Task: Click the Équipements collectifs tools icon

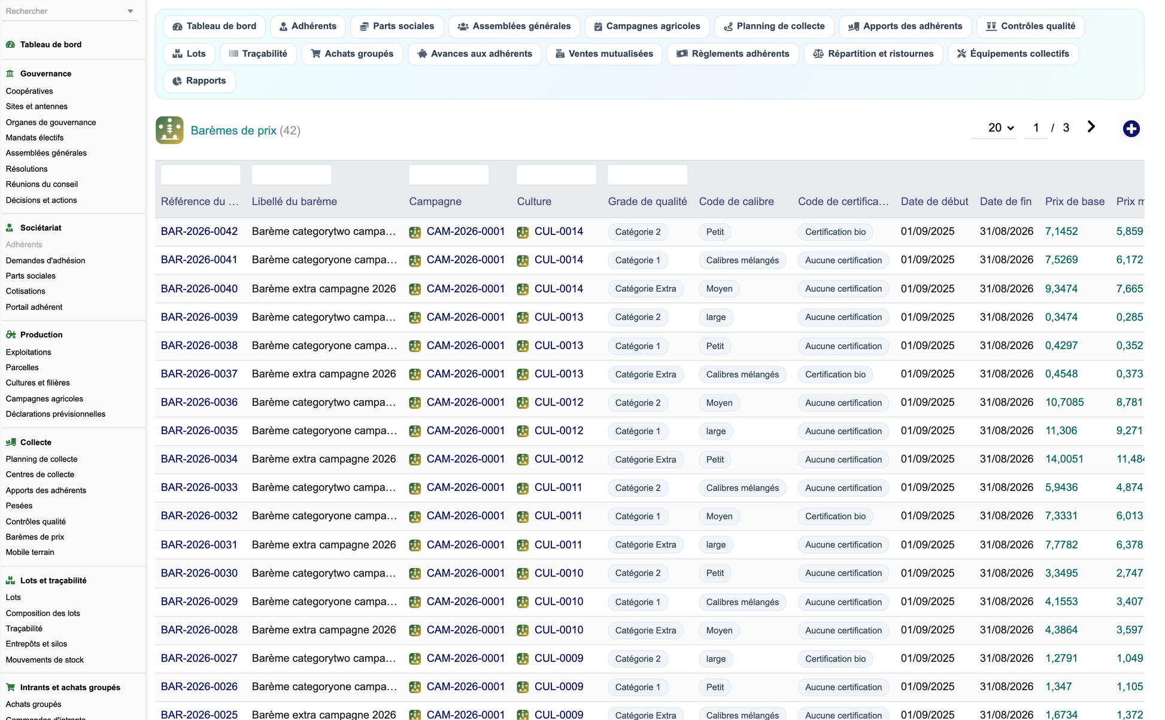Action: [961, 54]
